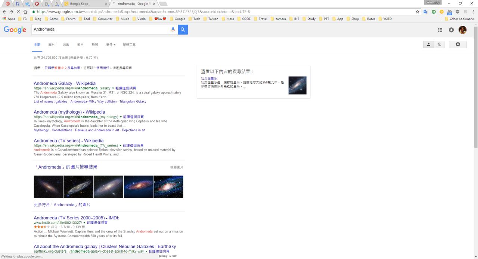This screenshot has height=259, width=478.
Task: Select the 新聞 (News) search tab
Action: pyautogui.click(x=95, y=44)
